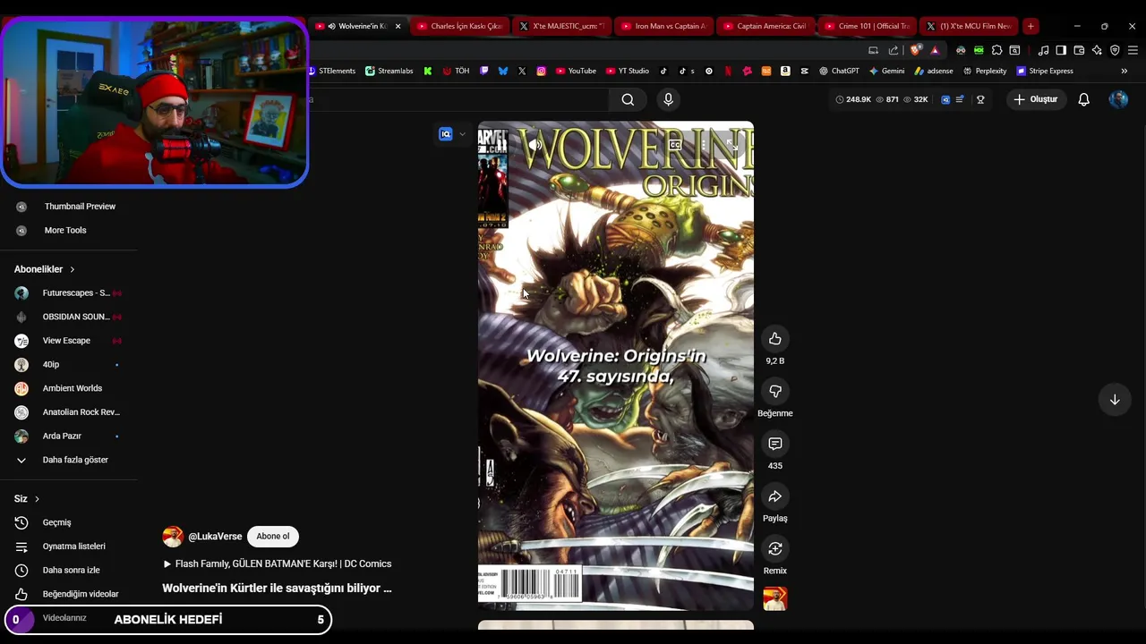Open the Remix option
The height and width of the screenshot is (644, 1146).
(775, 548)
